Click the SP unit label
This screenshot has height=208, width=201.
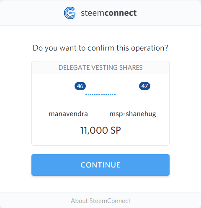(x=116, y=130)
